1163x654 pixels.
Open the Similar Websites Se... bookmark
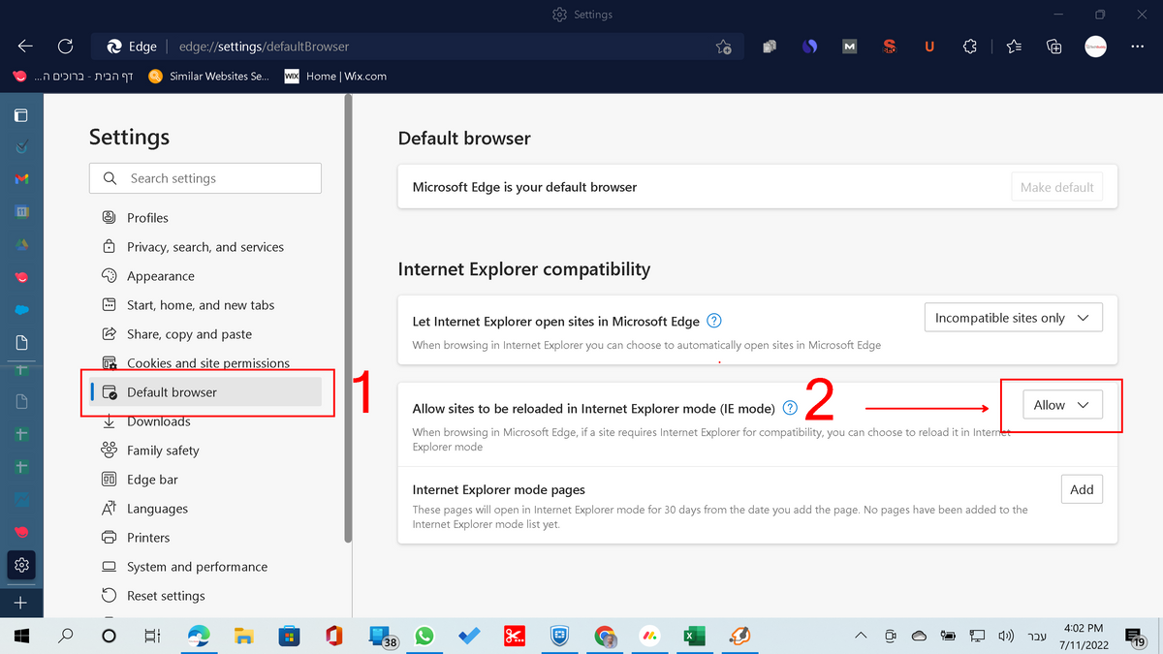208,76
